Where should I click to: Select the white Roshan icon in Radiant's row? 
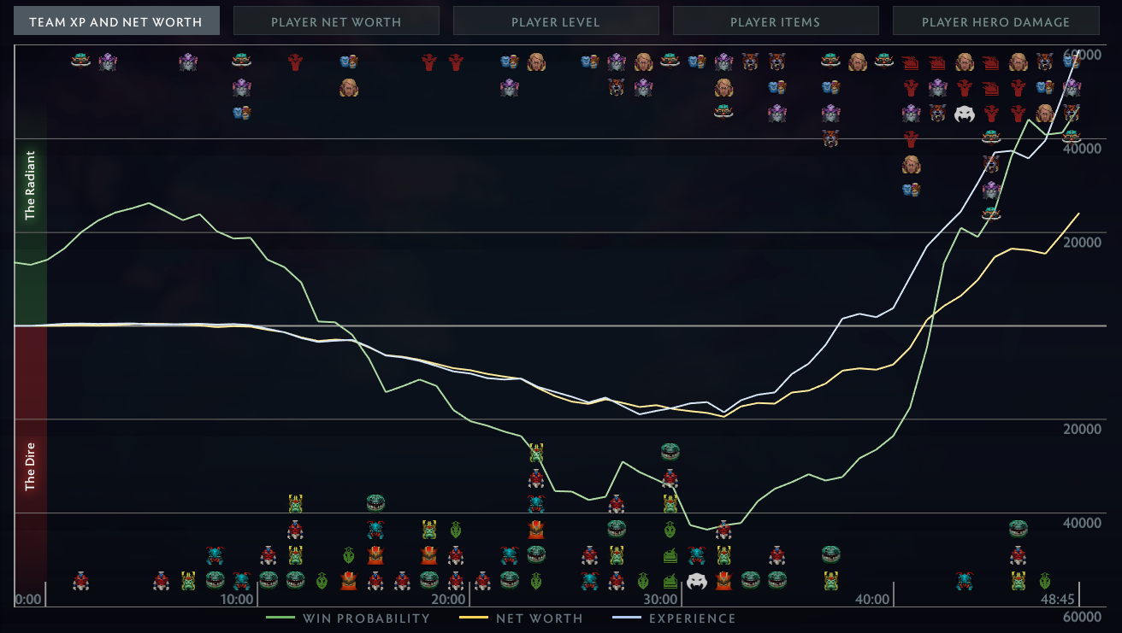tap(965, 113)
